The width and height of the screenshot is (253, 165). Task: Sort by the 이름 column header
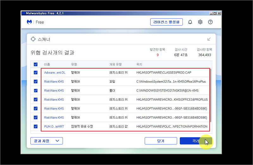47,64
